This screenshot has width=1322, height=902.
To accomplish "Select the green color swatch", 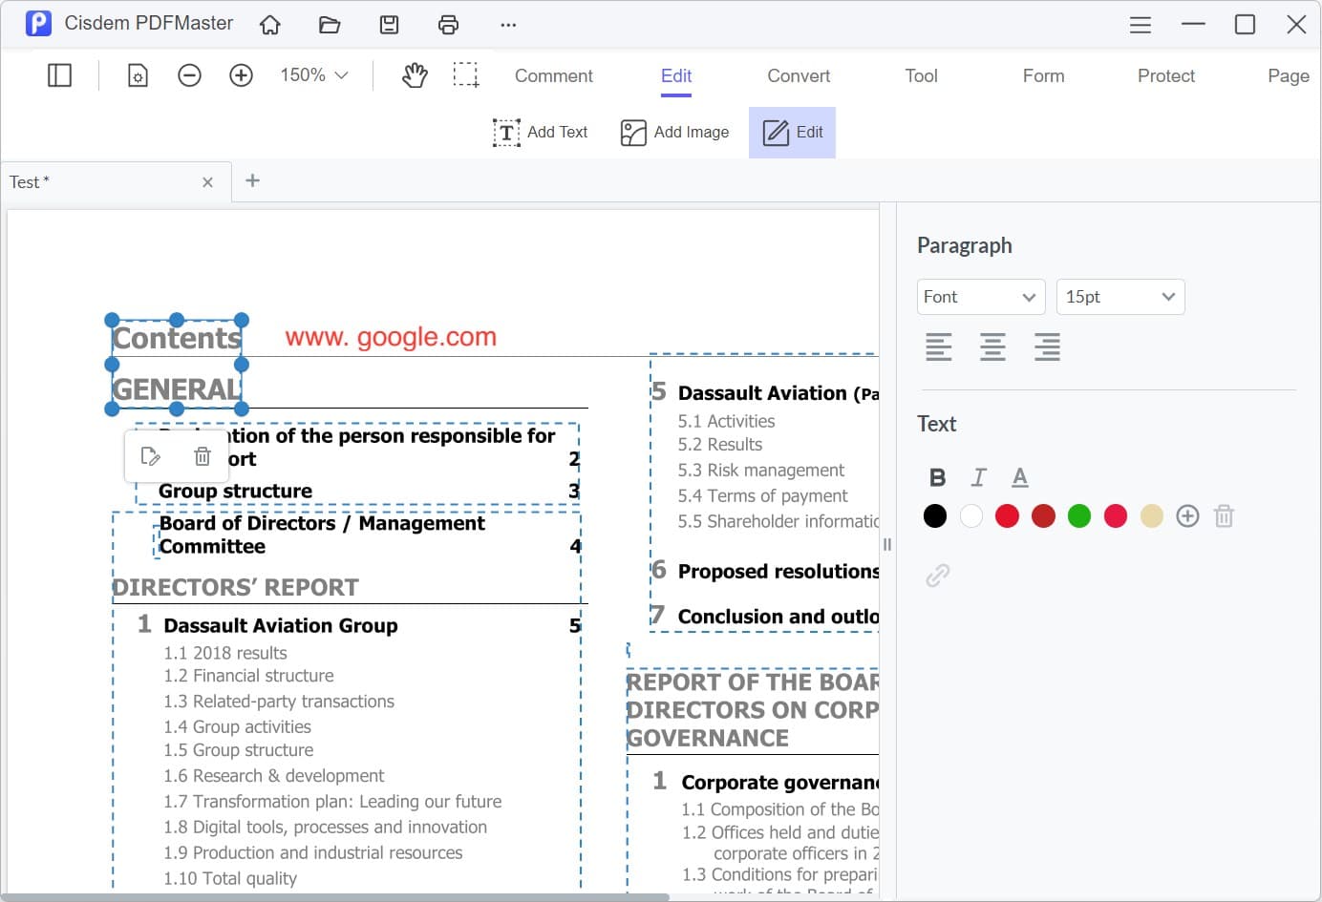I will click(1079, 515).
